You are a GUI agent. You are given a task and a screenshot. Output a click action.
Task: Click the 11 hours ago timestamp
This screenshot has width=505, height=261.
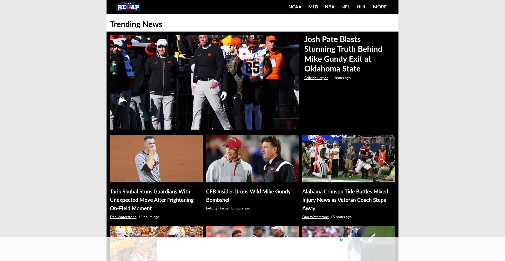[x=340, y=78]
